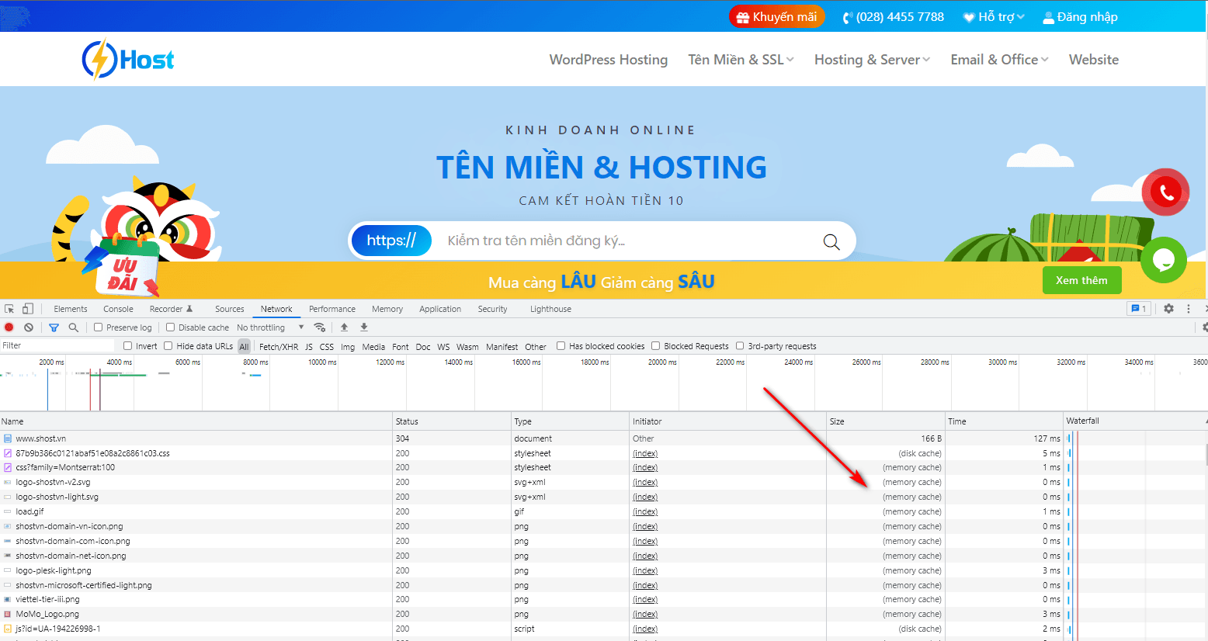
Task: Enable the Preserve log checkbox
Action: pyautogui.click(x=97, y=327)
